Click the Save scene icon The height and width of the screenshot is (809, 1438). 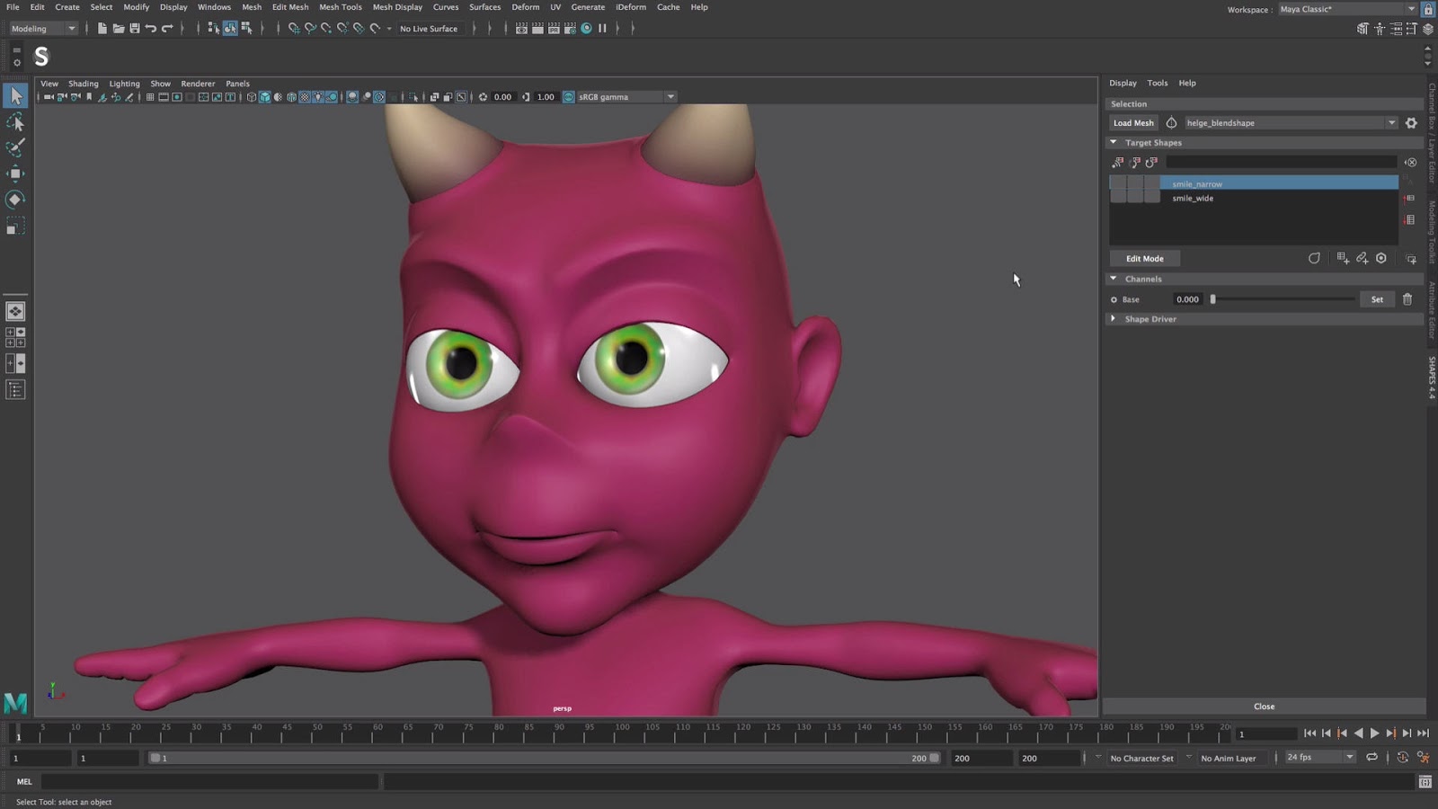(135, 29)
